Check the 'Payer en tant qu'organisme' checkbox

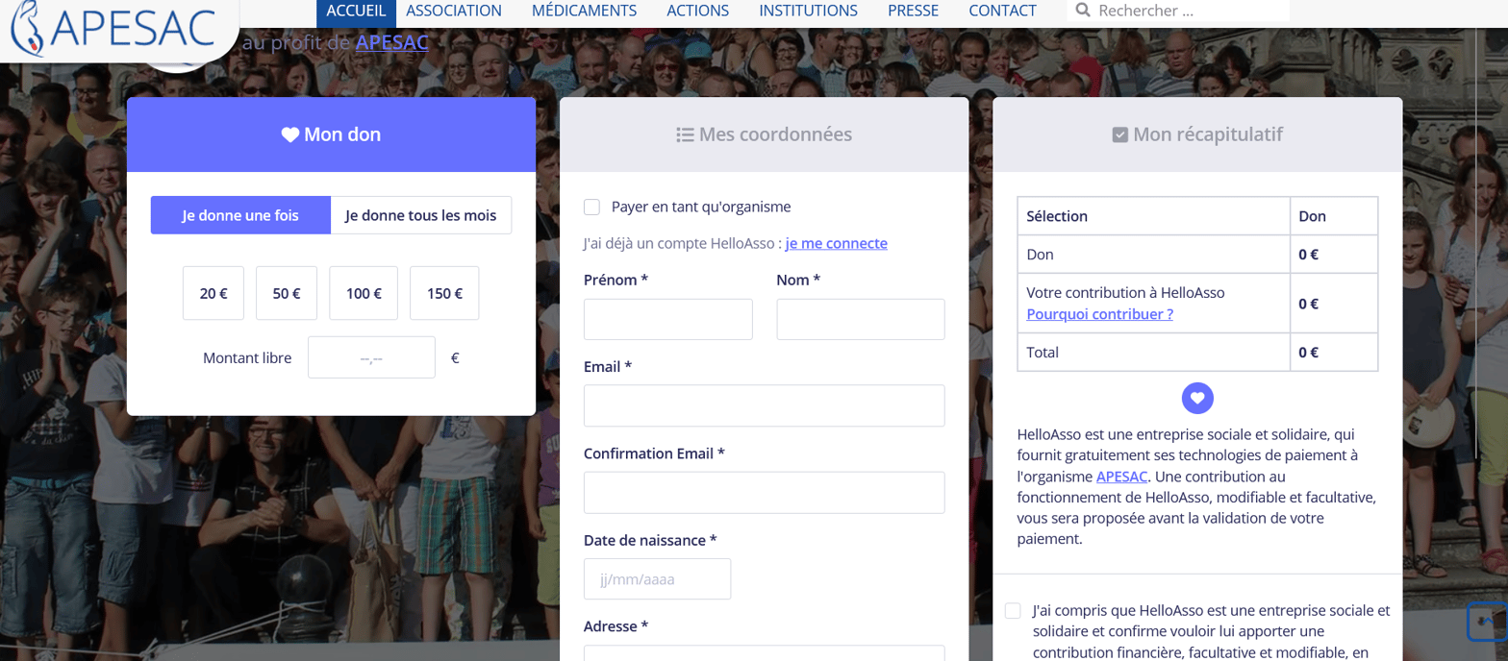(x=592, y=207)
